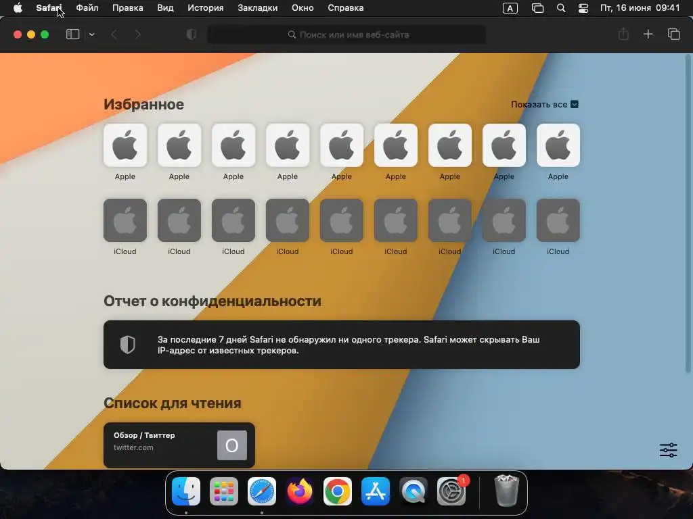Collapse favorites via Показать все toggle

coord(545,105)
